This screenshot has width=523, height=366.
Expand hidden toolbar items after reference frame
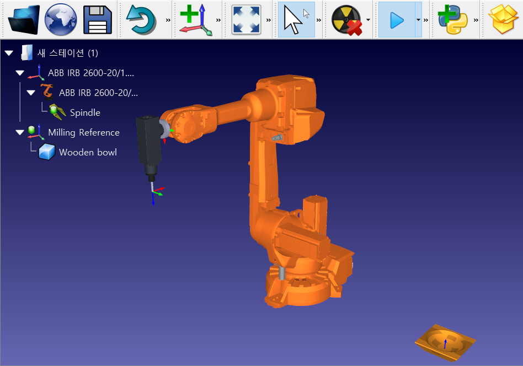coord(218,20)
